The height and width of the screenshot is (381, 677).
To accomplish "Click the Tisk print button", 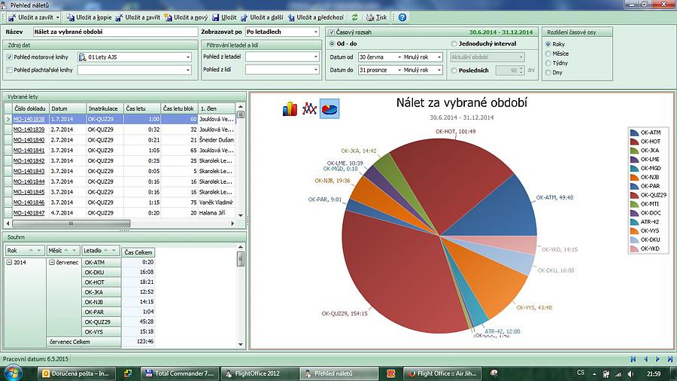I will (x=377, y=17).
